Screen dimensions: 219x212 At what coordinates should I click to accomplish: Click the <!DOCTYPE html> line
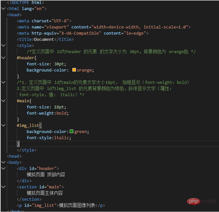point(26,2)
